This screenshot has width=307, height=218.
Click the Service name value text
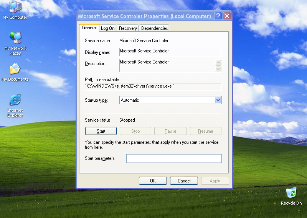[144, 41]
